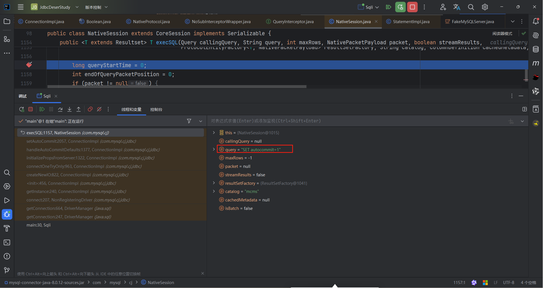Click NativeSession in breadcrumb bar
The width and height of the screenshot is (543, 288).
click(x=157, y=282)
